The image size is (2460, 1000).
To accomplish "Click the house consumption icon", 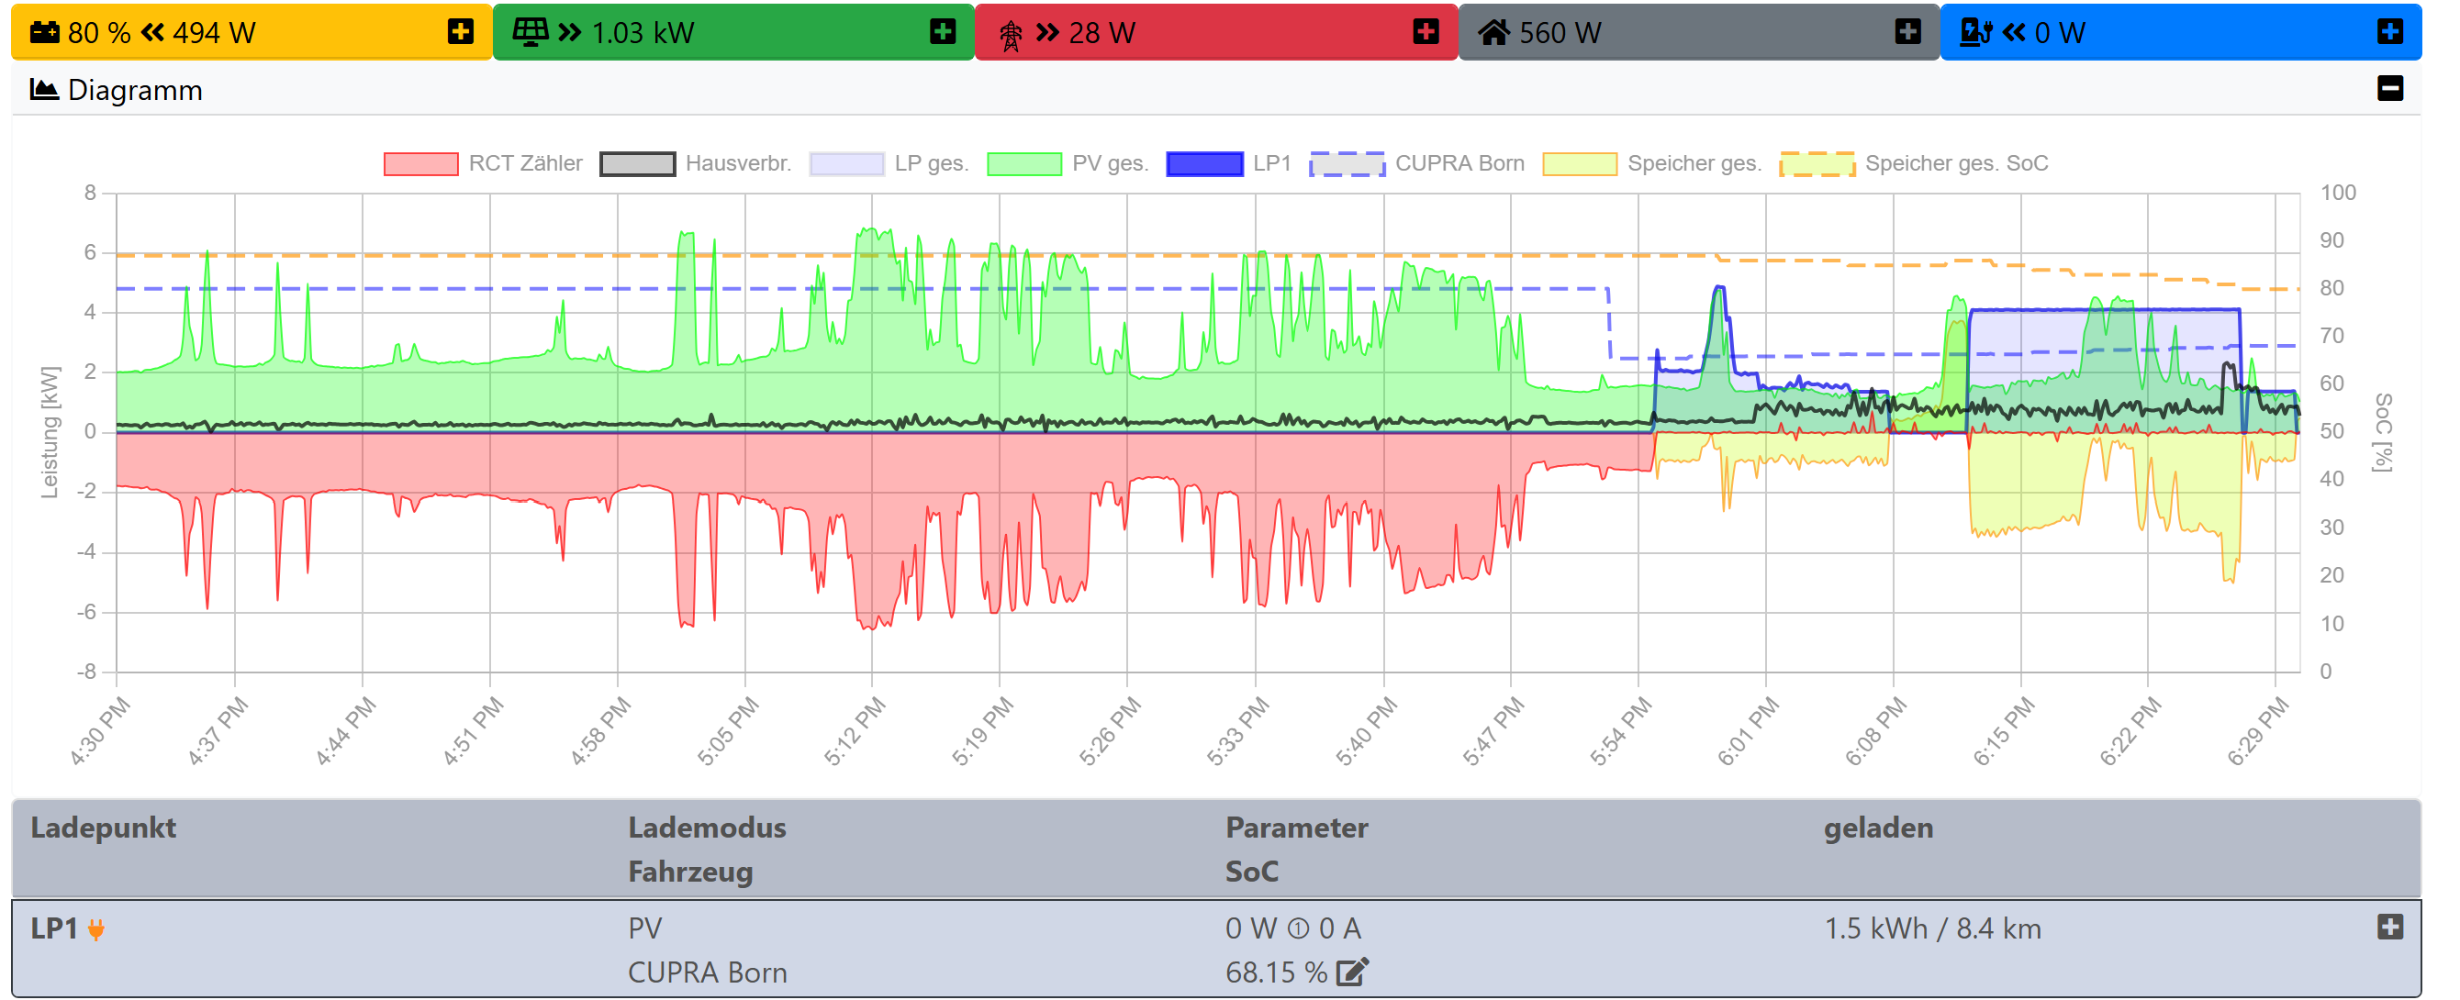I will pyautogui.click(x=1493, y=32).
